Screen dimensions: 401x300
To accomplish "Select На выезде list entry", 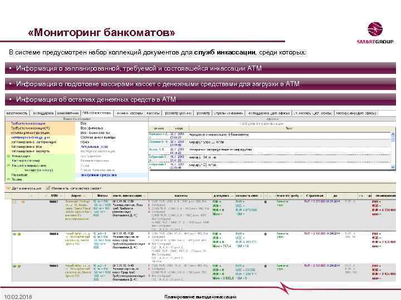I will 19,175.
